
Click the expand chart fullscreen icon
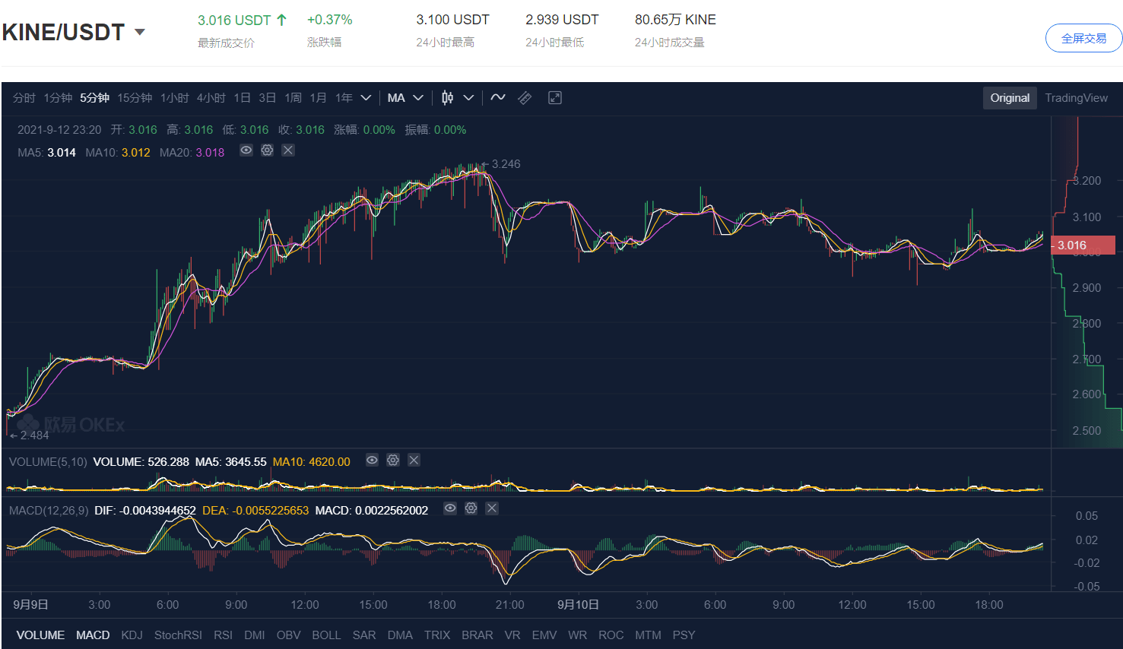click(x=555, y=98)
